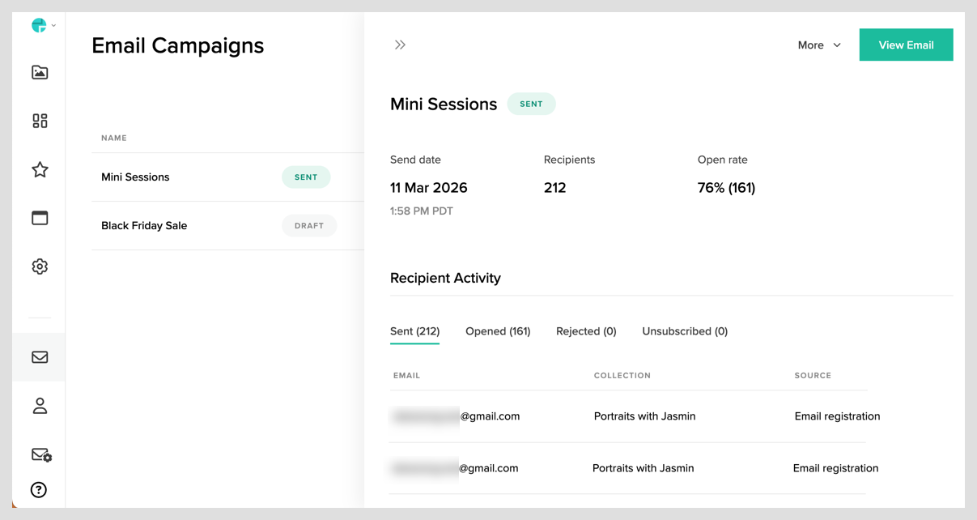Screen dimensions: 977x520
Task: Open the account logo dropdown
Action: [43, 26]
